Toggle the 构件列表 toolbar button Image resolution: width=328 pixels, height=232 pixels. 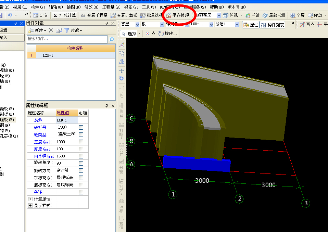coord(273,25)
